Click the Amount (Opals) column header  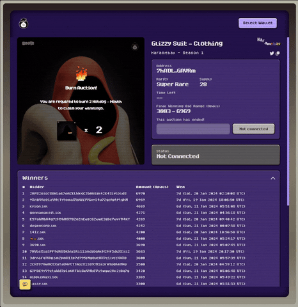(152, 187)
